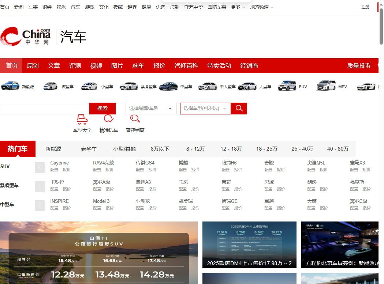Open 配置 link under RAV4荣放
384x284 pixels.
(97, 170)
